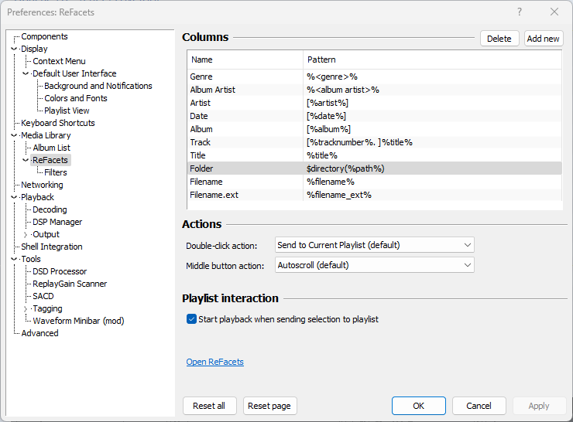This screenshot has height=422, width=573.
Task: Select the Track row in Columns
Action: click(x=375, y=142)
